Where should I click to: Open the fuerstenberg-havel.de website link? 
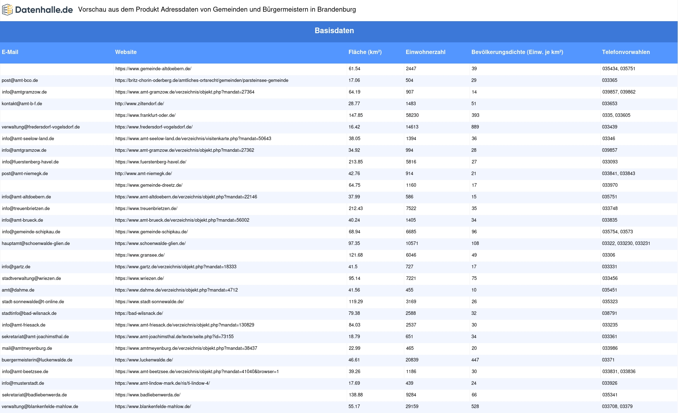(x=151, y=162)
